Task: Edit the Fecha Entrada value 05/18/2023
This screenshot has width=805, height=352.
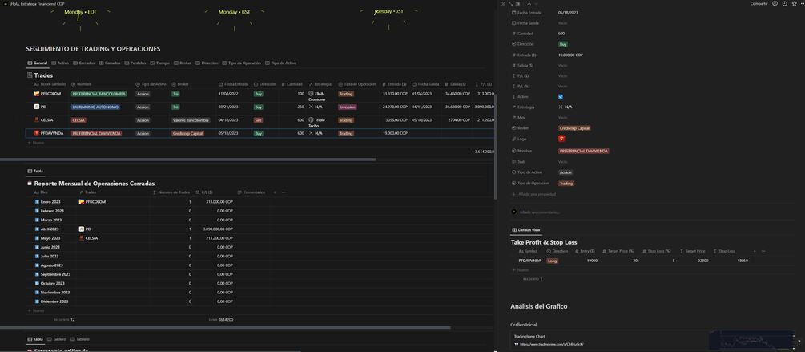Action: tap(568, 12)
